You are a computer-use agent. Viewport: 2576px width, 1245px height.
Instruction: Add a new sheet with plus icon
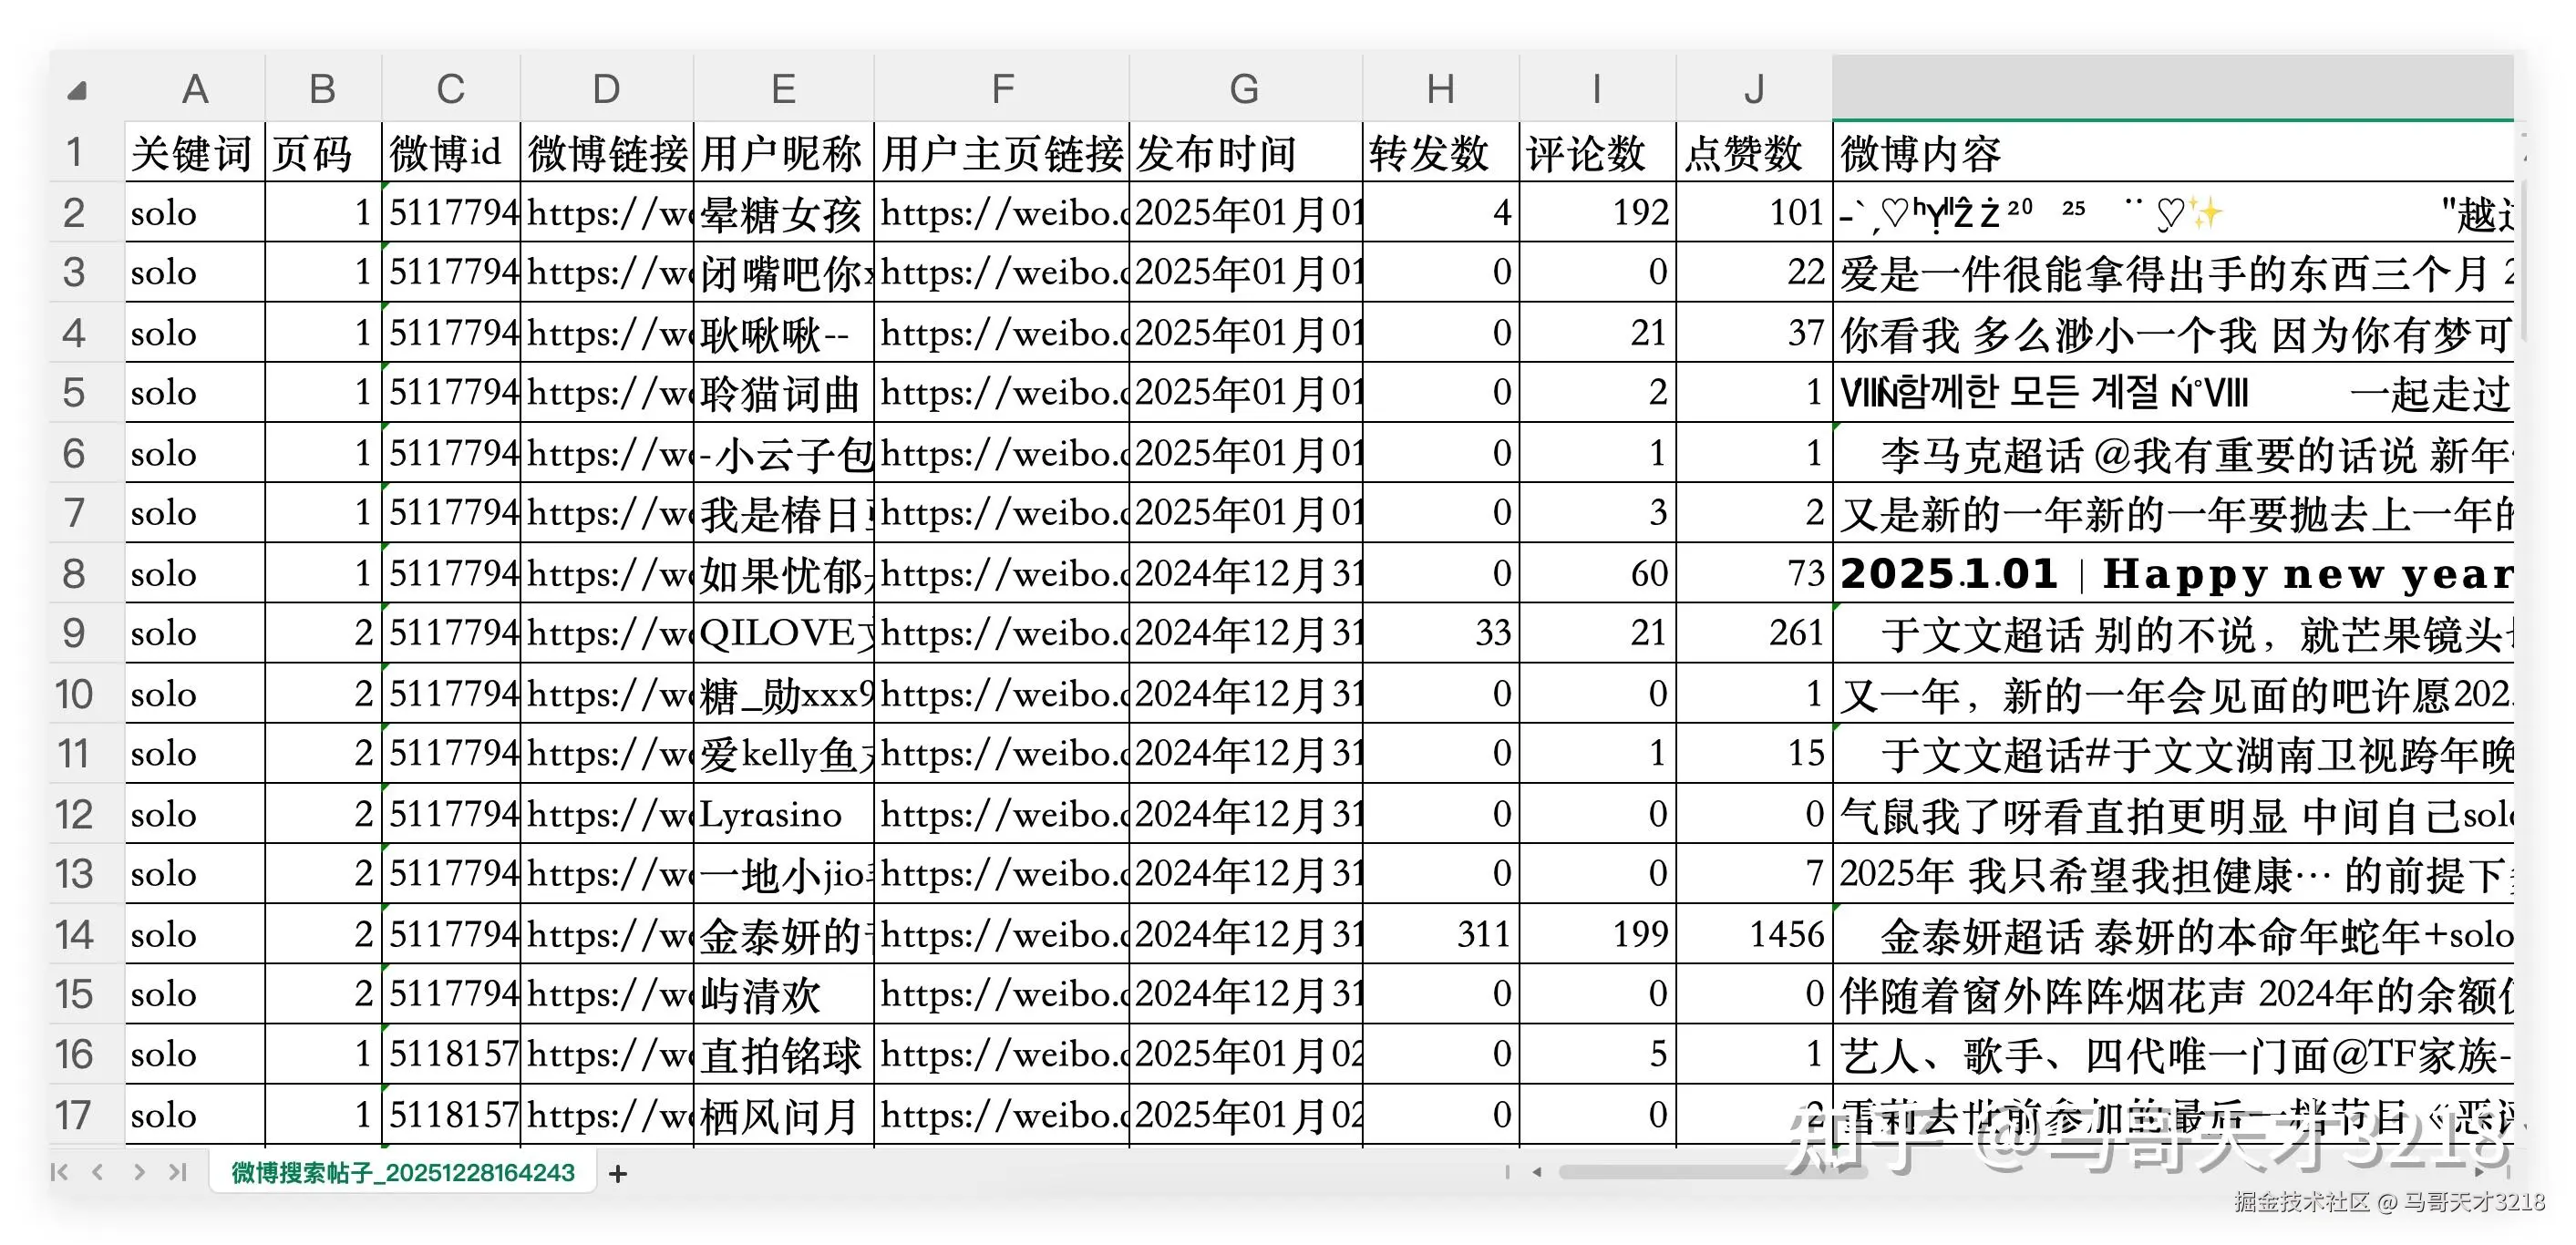pos(618,1173)
